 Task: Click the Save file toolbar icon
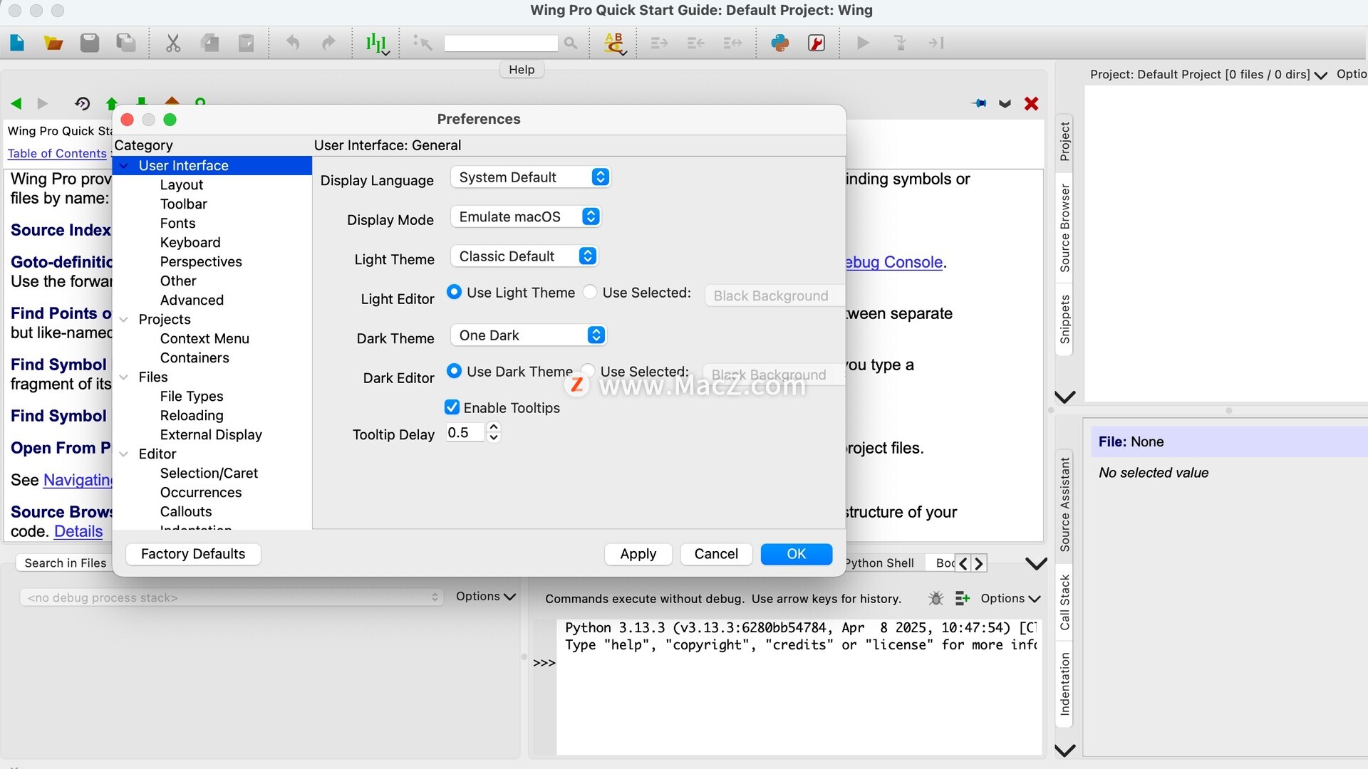90,43
